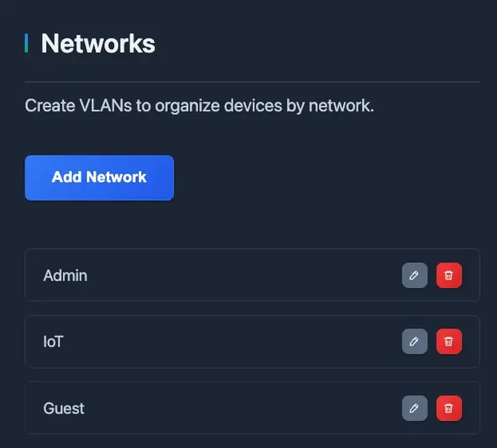Screen dimensions: 497x448
Task: Click the Add Network button
Action: coord(99,177)
